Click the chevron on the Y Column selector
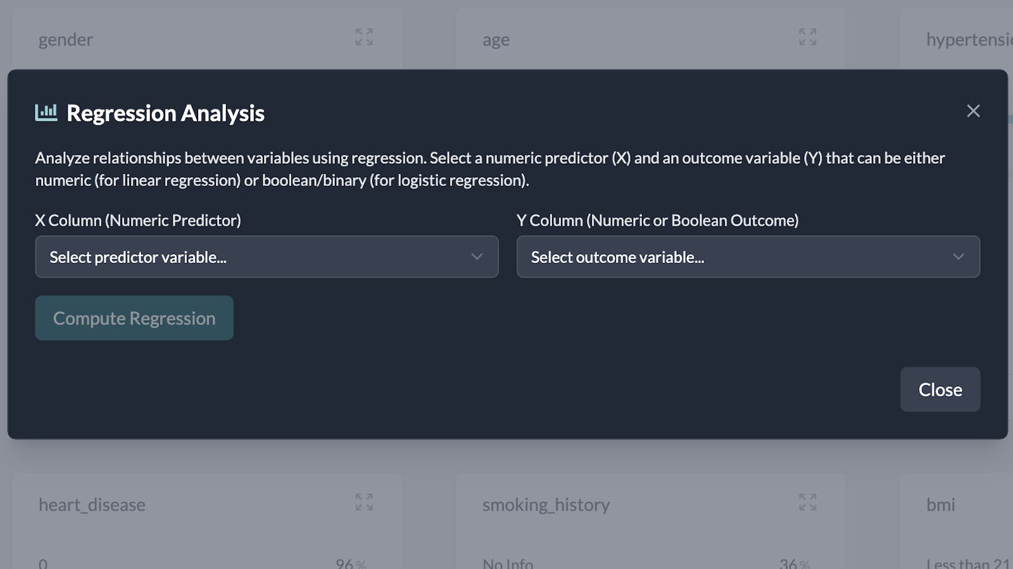1013x569 pixels. (959, 257)
